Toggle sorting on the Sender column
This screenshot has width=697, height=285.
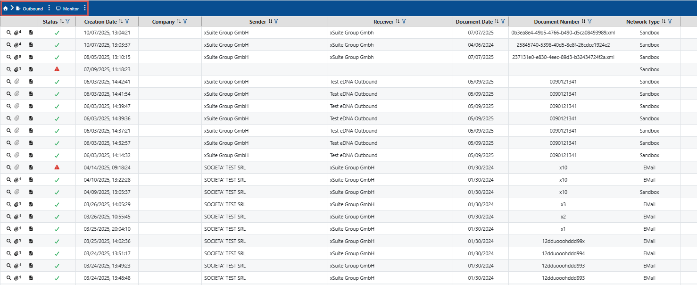pos(270,21)
